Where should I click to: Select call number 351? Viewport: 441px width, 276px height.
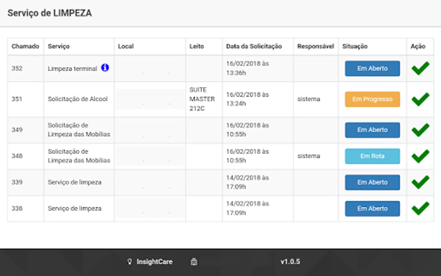click(17, 99)
